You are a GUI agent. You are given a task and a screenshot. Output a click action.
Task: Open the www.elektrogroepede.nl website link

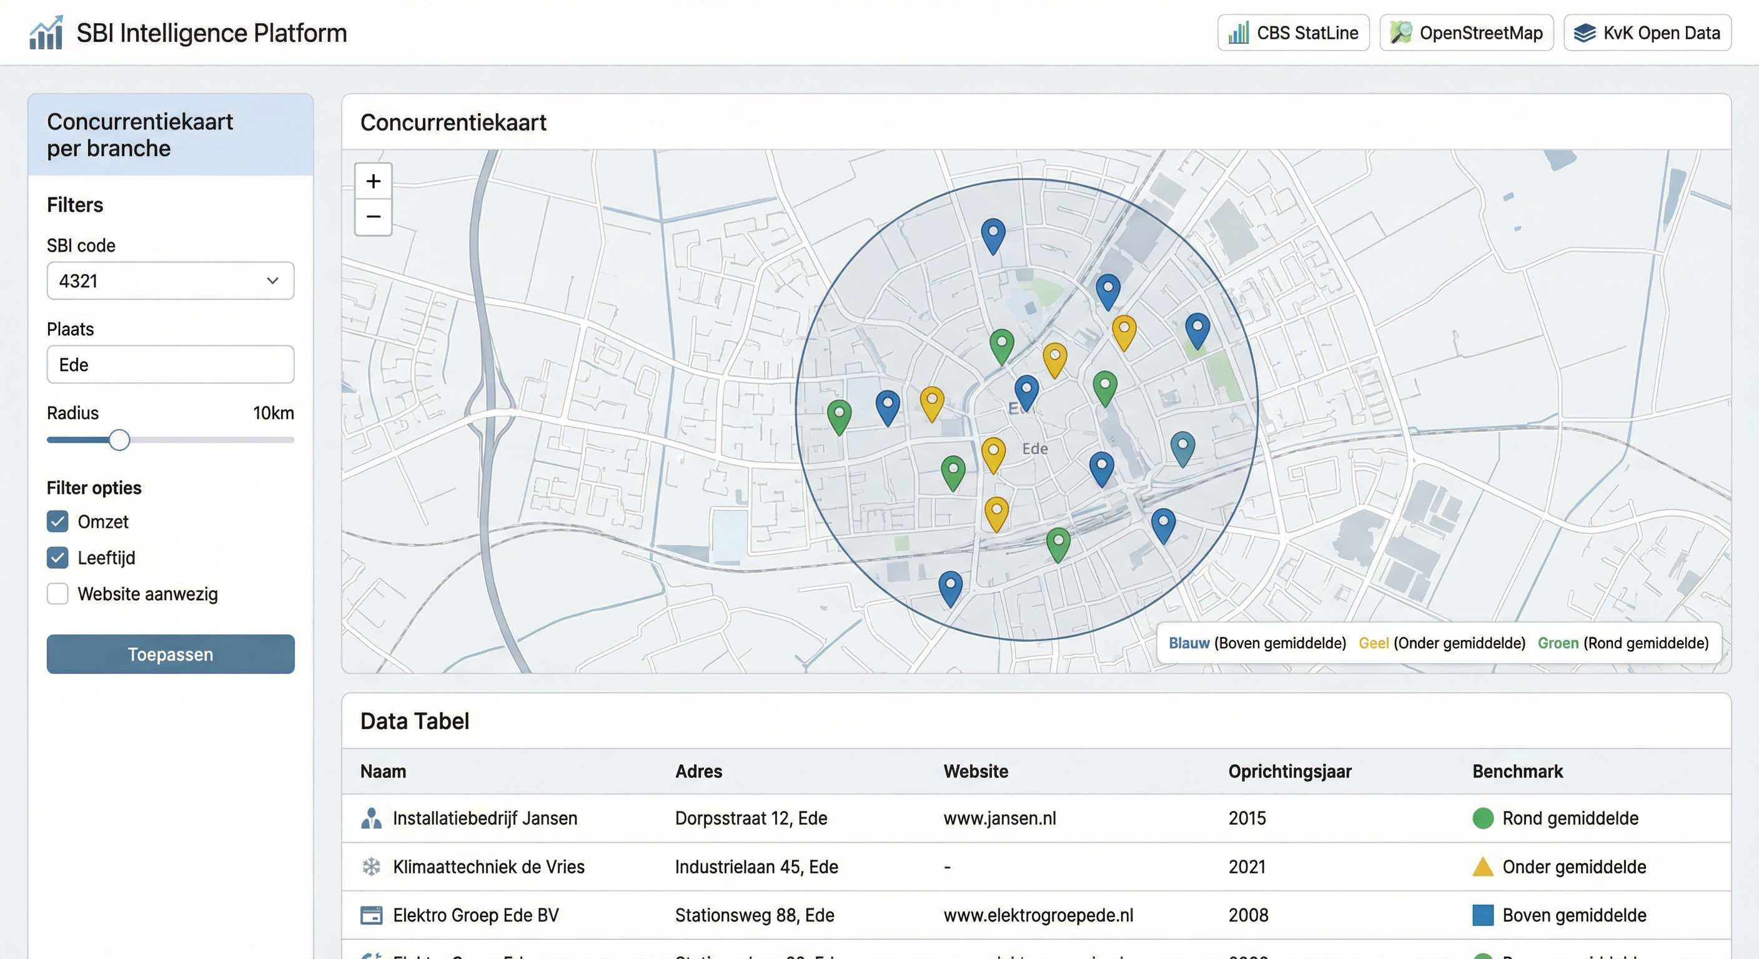pyautogui.click(x=1038, y=915)
